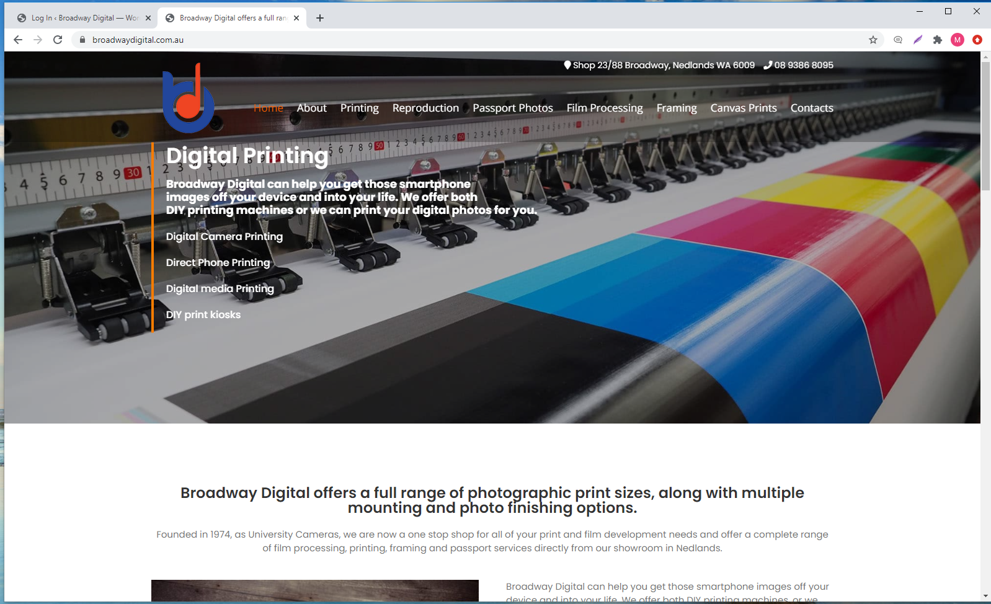Click the speech-bubble extension icon in toolbar
This screenshot has height=604, width=991.
click(898, 40)
